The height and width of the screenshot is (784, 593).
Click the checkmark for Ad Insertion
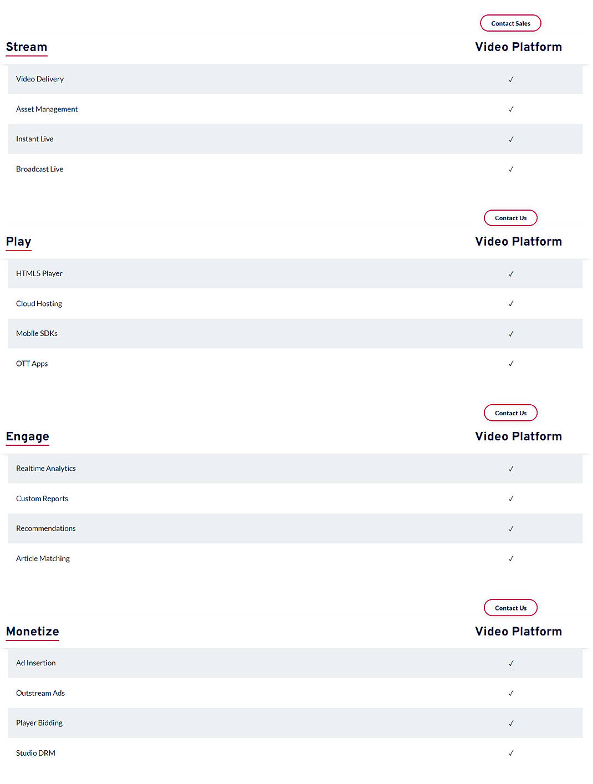coord(510,663)
